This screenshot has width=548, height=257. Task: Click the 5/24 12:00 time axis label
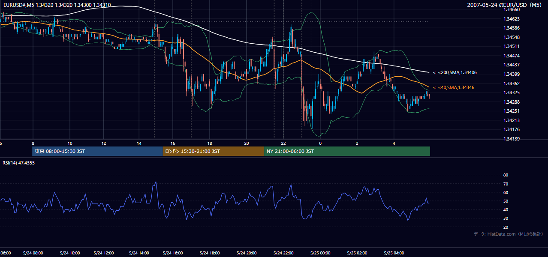[103, 253]
